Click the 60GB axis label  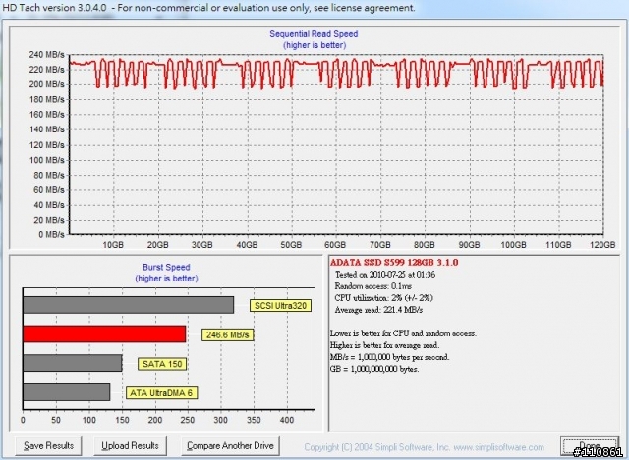pos(335,245)
